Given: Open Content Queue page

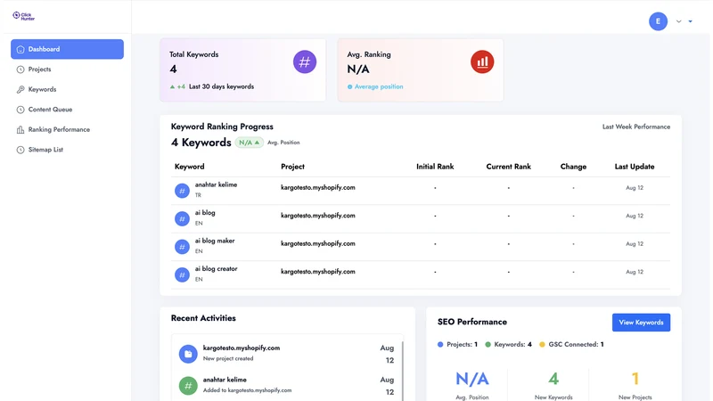Looking at the screenshot, I should (x=50, y=110).
